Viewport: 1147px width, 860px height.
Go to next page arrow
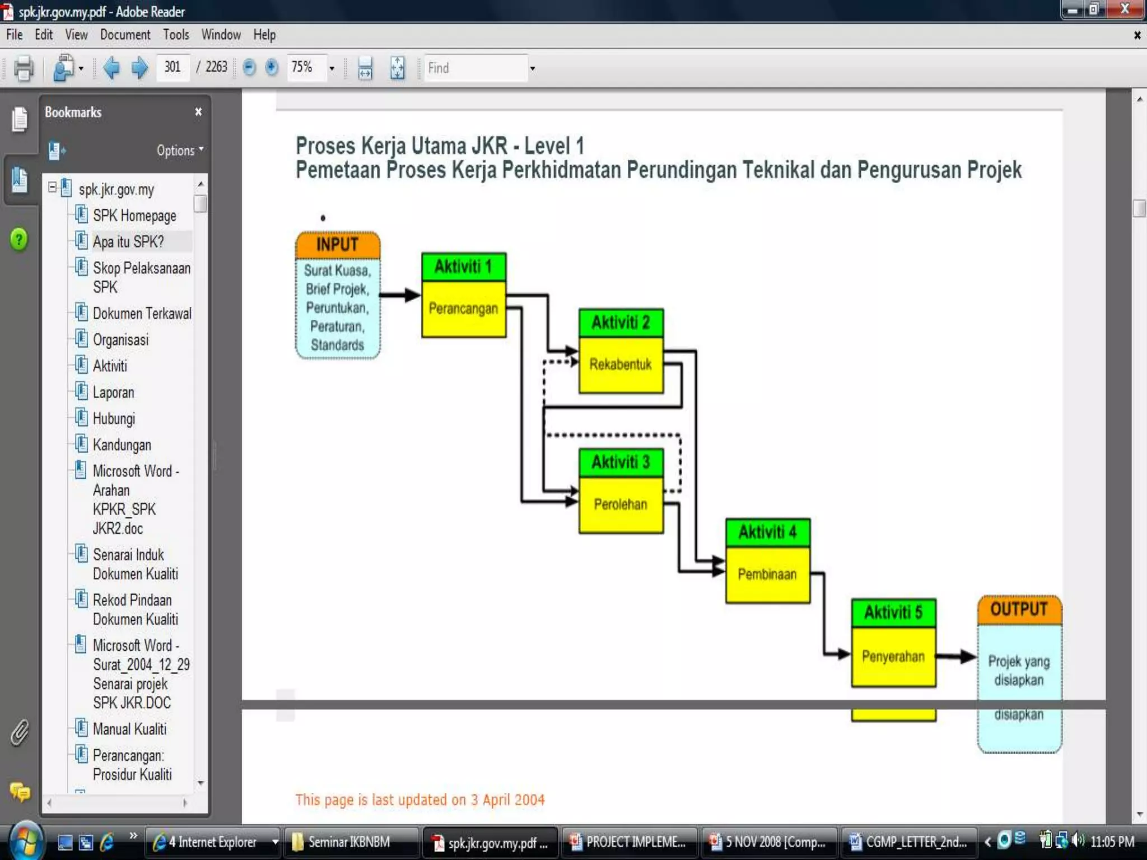click(x=139, y=68)
